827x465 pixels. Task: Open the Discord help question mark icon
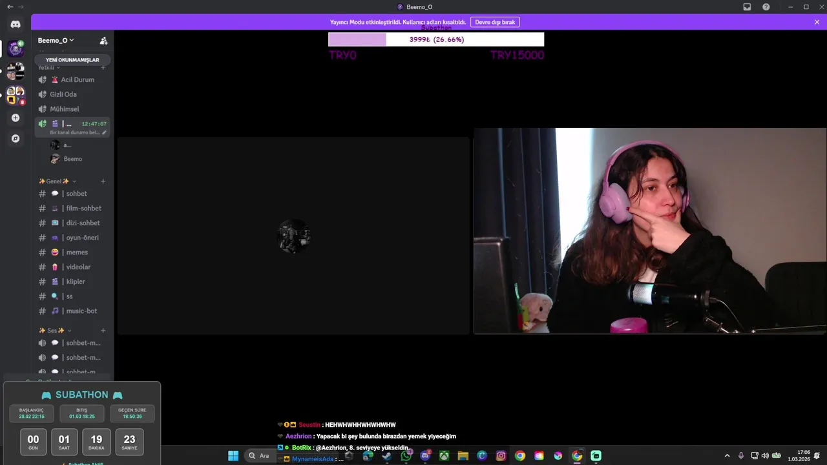[x=766, y=7]
